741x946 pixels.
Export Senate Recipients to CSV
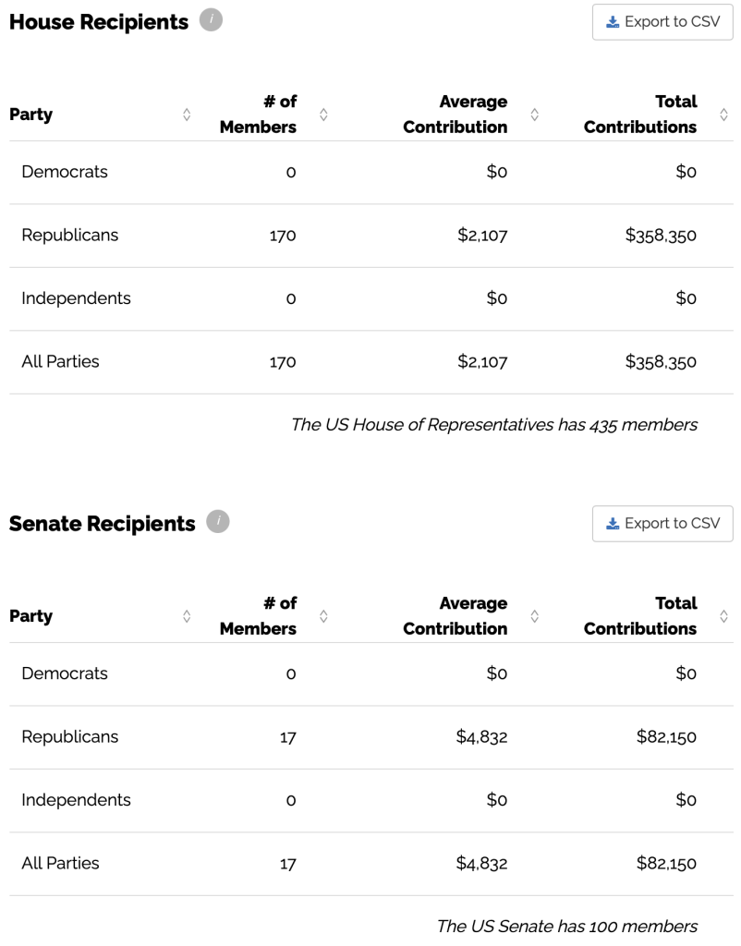662,524
